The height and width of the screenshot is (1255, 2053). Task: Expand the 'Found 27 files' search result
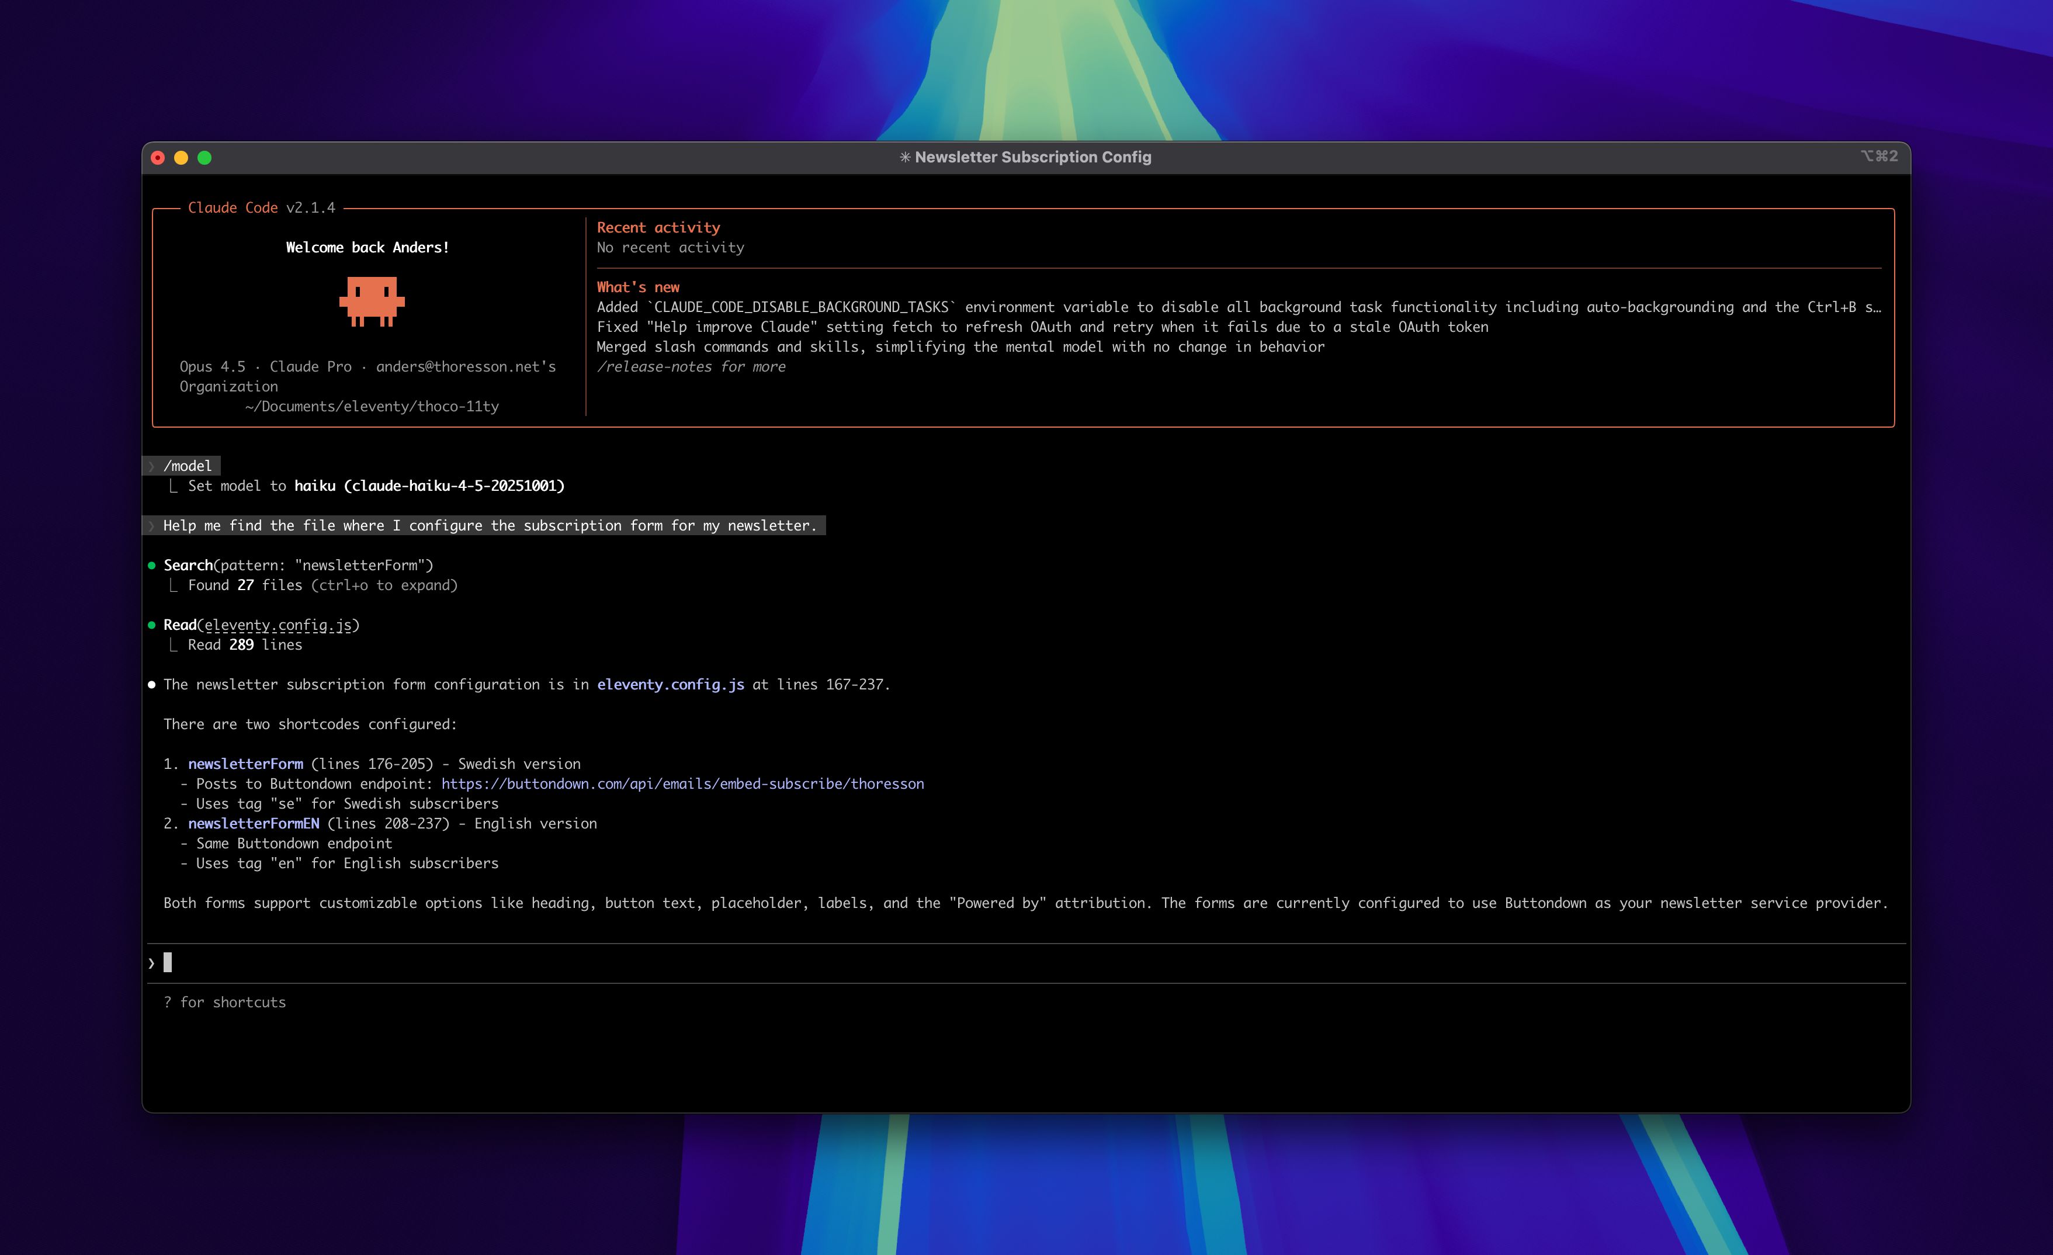[321, 586]
